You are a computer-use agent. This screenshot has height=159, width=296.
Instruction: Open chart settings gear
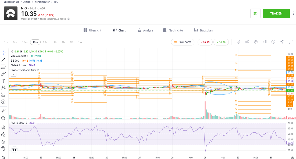point(256,42)
